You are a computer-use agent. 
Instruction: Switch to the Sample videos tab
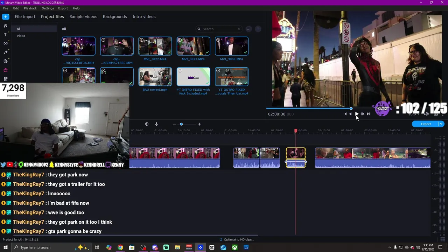pyautogui.click(x=83, y=16)
